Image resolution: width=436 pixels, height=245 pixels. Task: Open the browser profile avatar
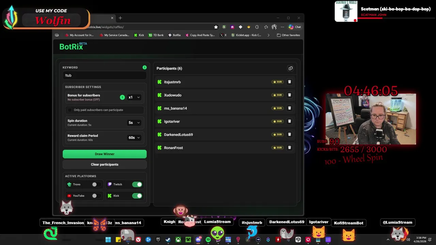(274, 27)
